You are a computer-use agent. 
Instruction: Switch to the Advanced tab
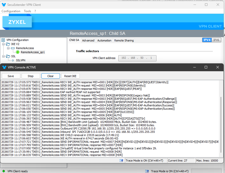click(88, 40)
